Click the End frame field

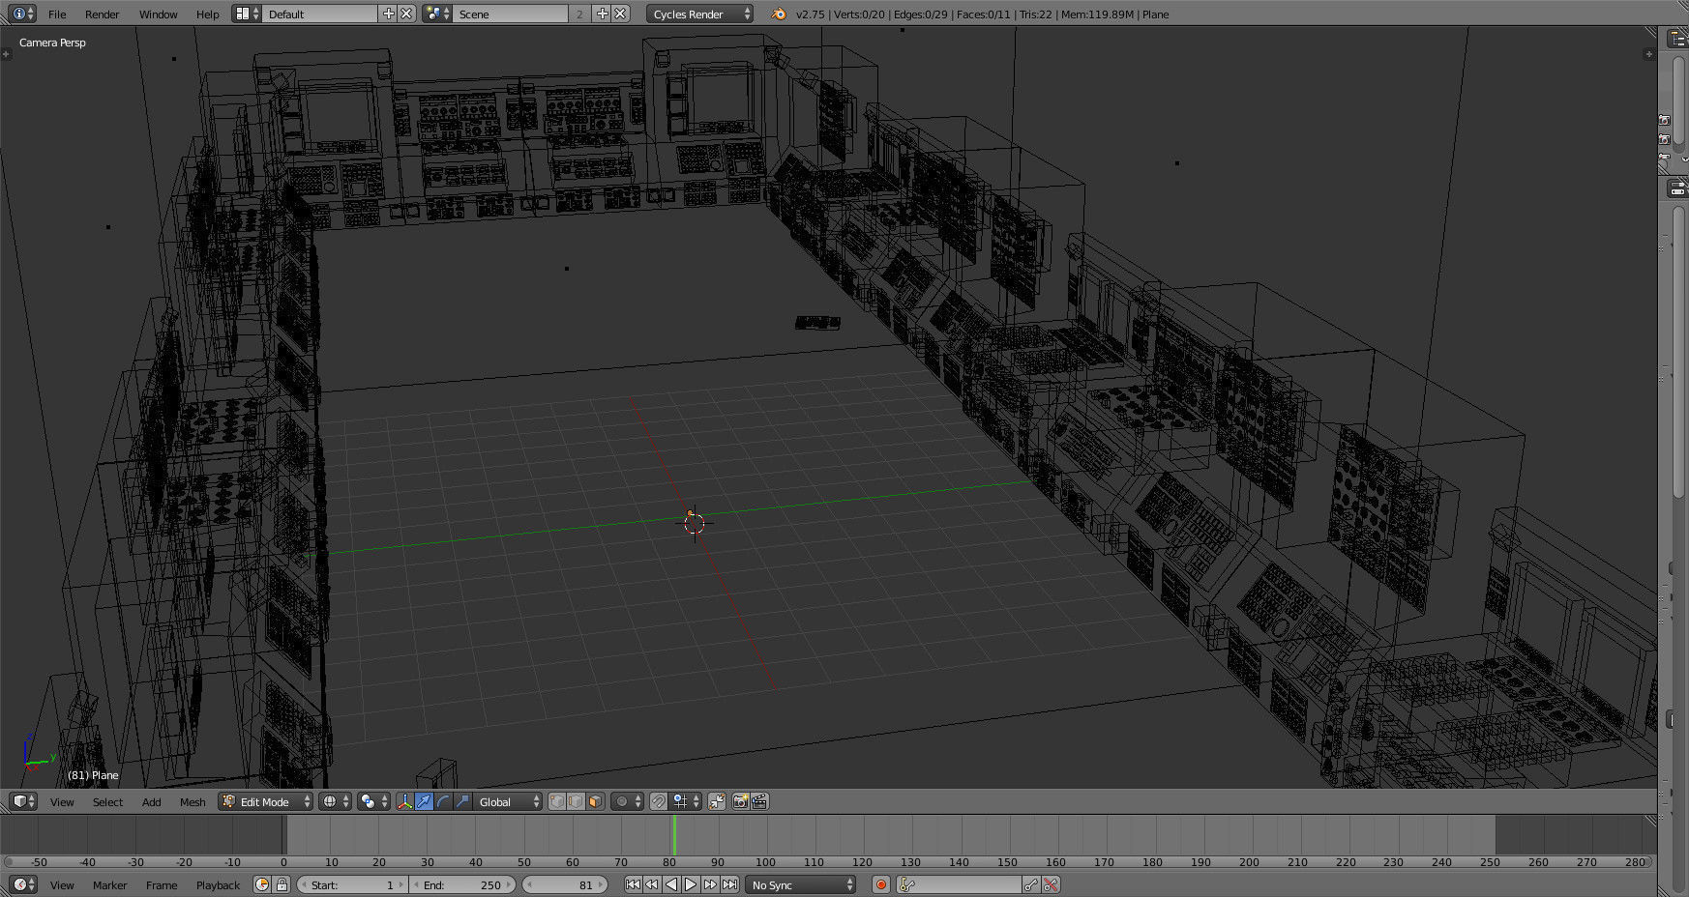tap(463, 884)
